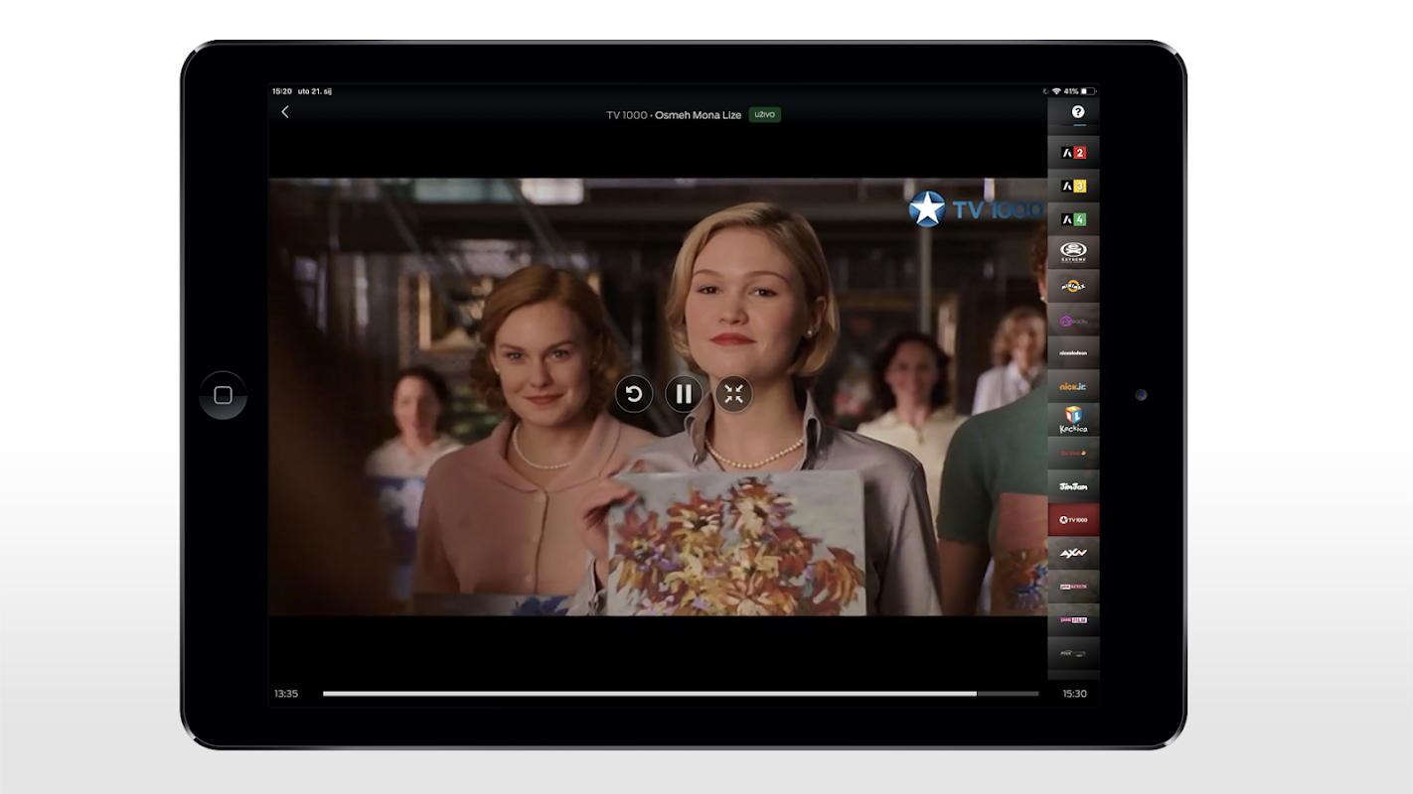This screenshot has width=1413, height=794.
Task: Switch to Arena Sport 2 channel
Action: (x=1073, y=153)
